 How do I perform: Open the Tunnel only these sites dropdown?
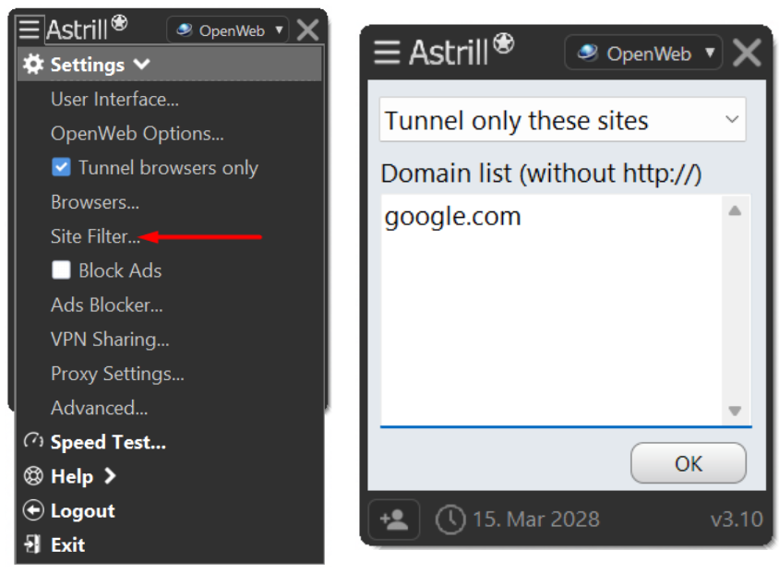click(x=562, y=120)
